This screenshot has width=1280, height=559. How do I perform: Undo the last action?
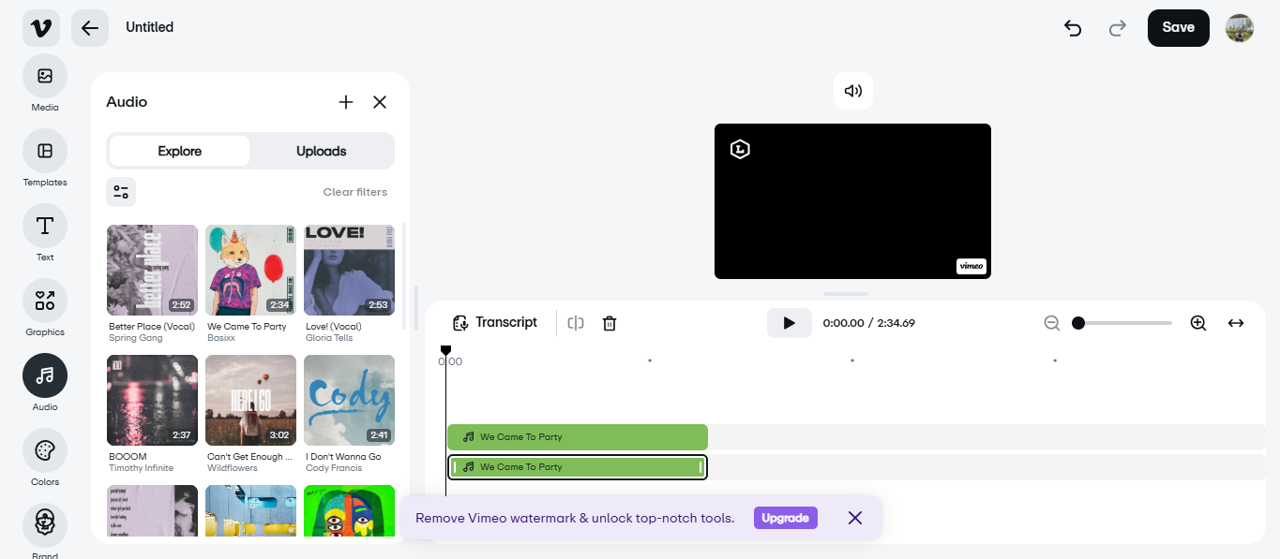click(x=1073, y=28)
